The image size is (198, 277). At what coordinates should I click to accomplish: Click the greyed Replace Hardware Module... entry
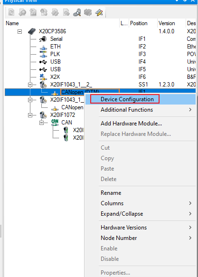click(140, 134)
